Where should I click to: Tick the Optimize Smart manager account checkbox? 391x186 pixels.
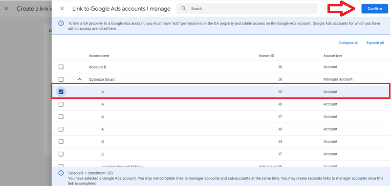[x=61, y=79]
